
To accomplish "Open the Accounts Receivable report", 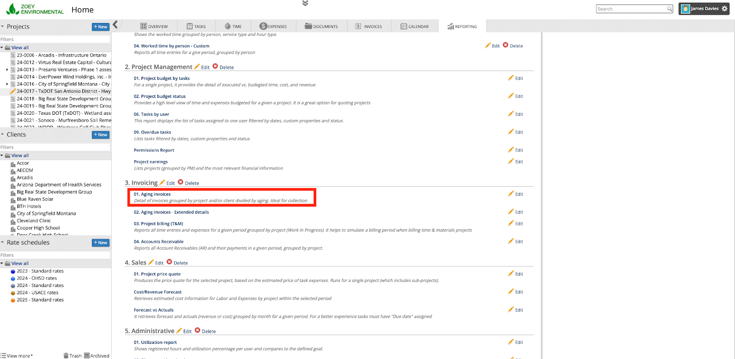I will pos(158,241).
